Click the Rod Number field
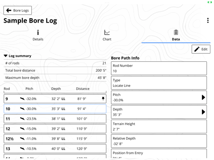Image resolution: width=214 pixels, height=160 pixels. point(159,68)
